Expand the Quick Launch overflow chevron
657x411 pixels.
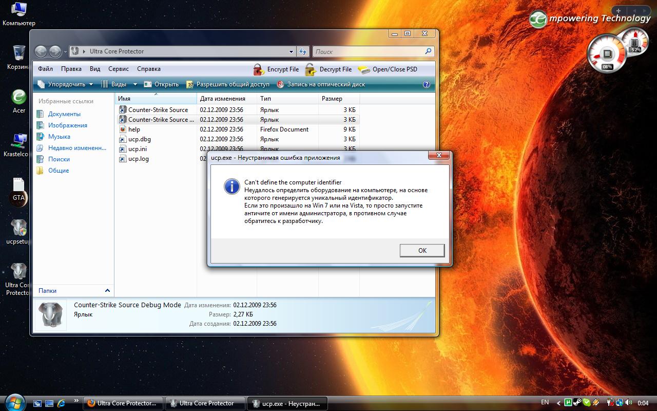[x=76, y=401]
